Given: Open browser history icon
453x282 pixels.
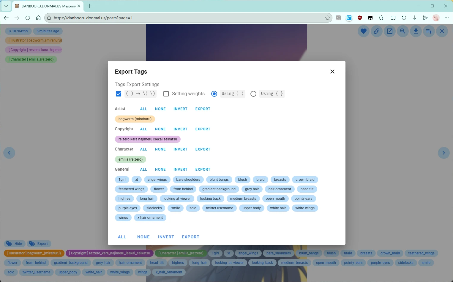Looking at the screenshot, I should click(404, 18).
